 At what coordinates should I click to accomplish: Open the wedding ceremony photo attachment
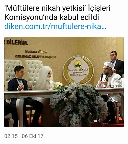click(64, 82)
